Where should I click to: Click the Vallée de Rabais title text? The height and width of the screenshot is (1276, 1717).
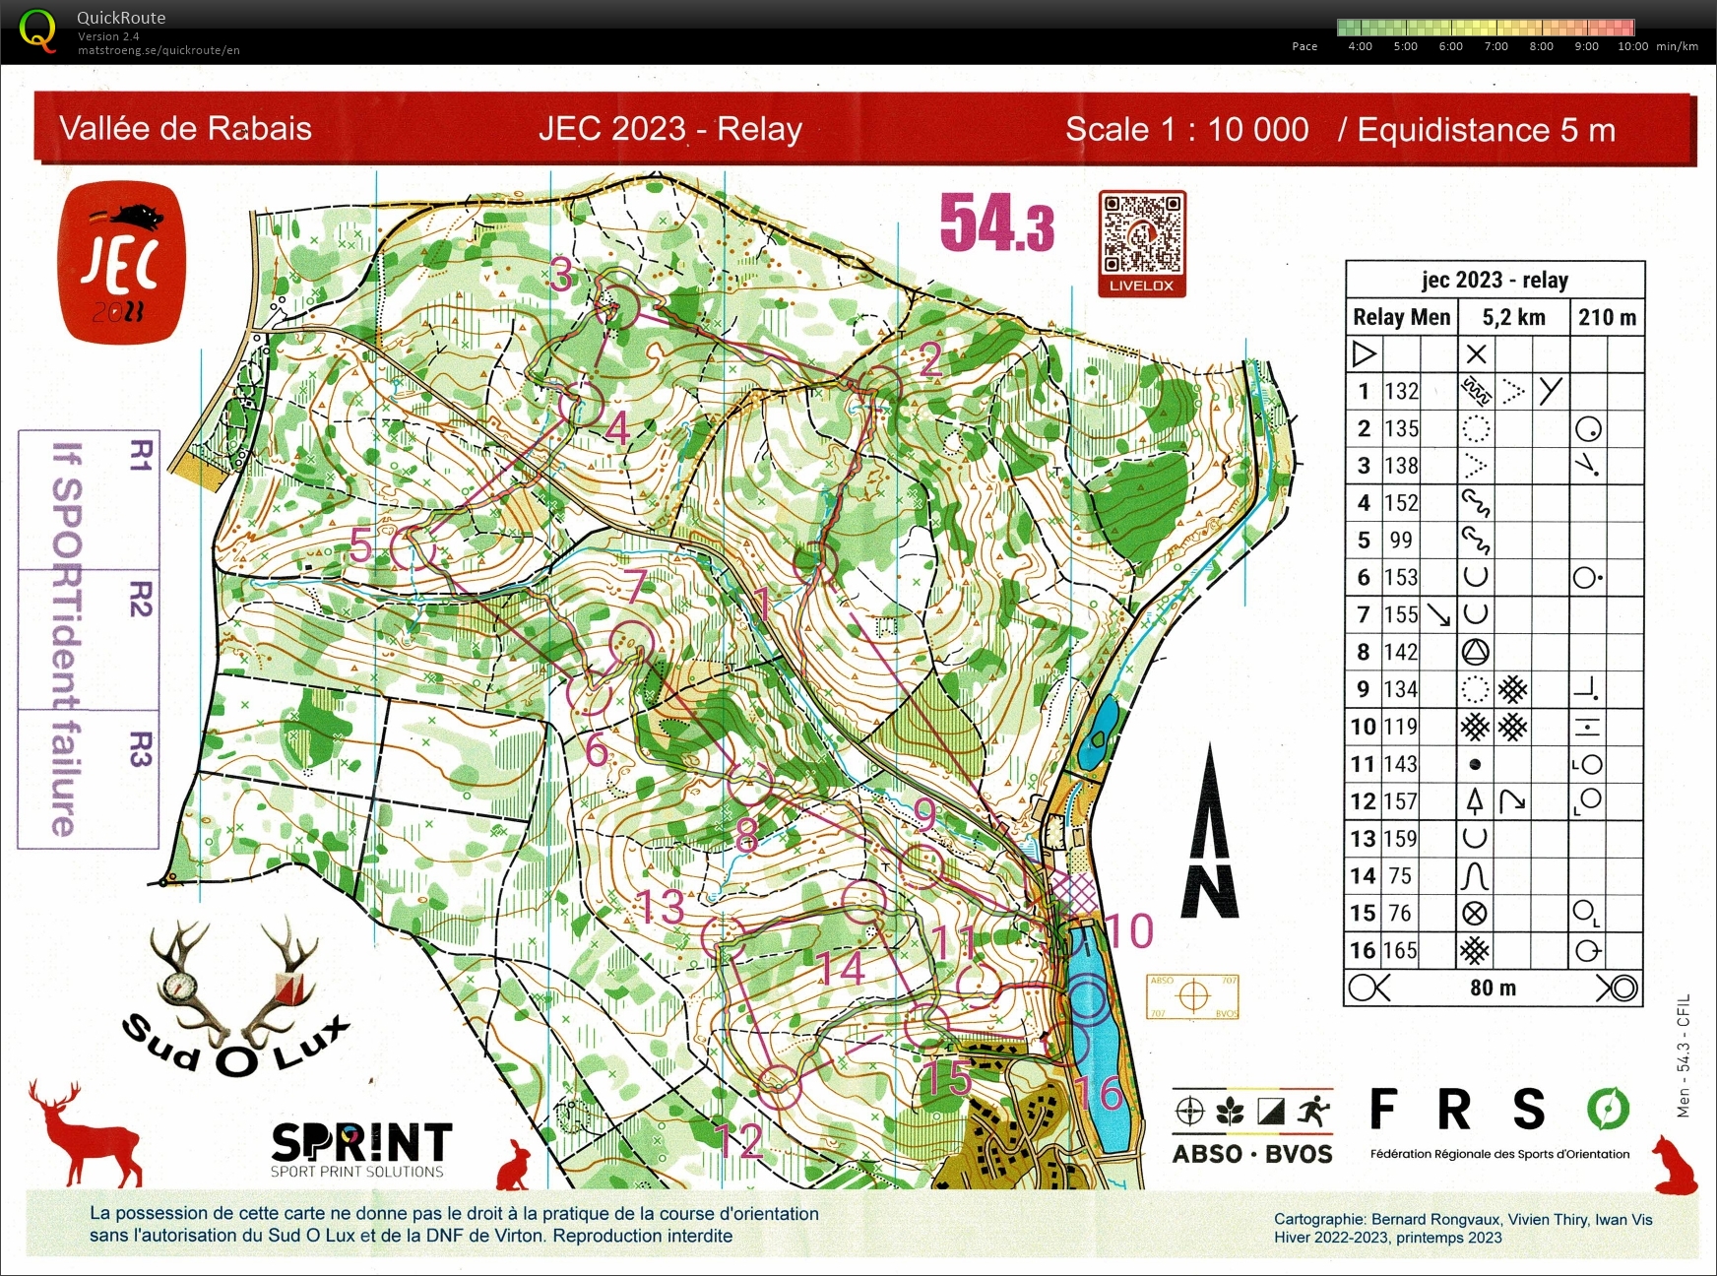point(185,129)
